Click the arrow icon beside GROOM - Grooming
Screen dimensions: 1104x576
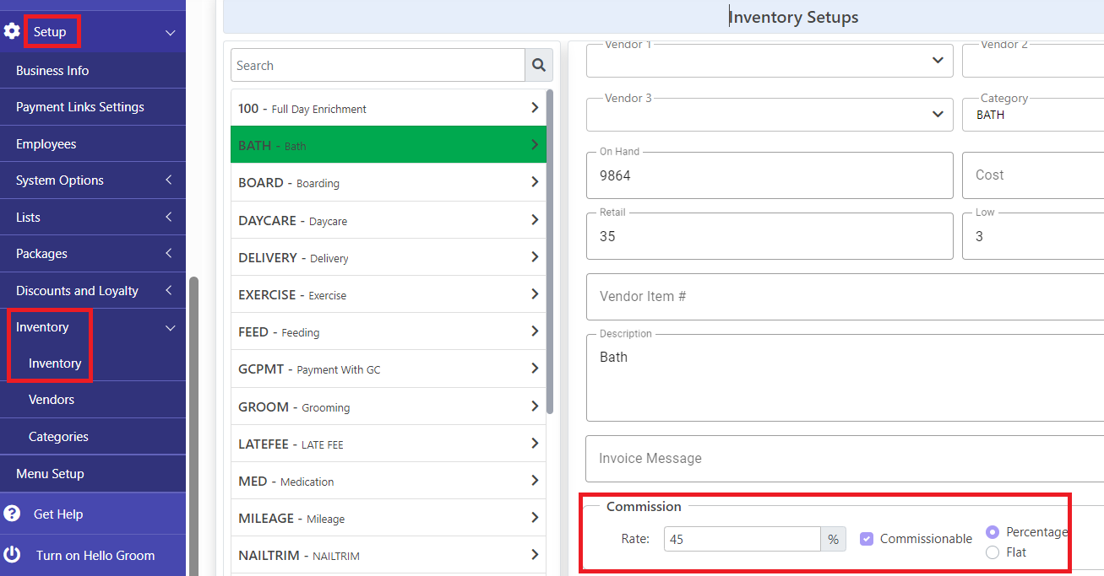pyautogui.click(x=534, y=406)
